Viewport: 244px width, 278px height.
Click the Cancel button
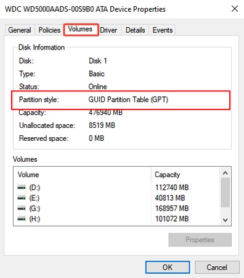pyautogui.click(x=217, y=267)
